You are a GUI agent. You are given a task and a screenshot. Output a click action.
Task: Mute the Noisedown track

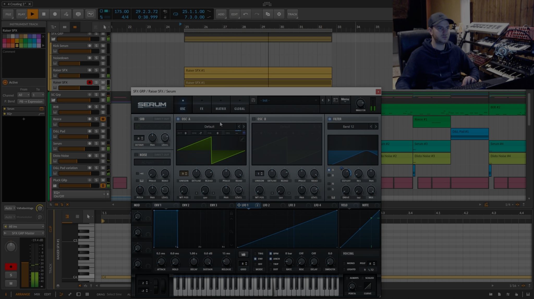coord(103,58)
